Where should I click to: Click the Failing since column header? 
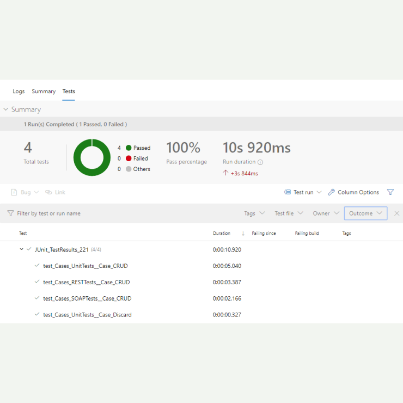pyautogui.click(x=264, y=234)
